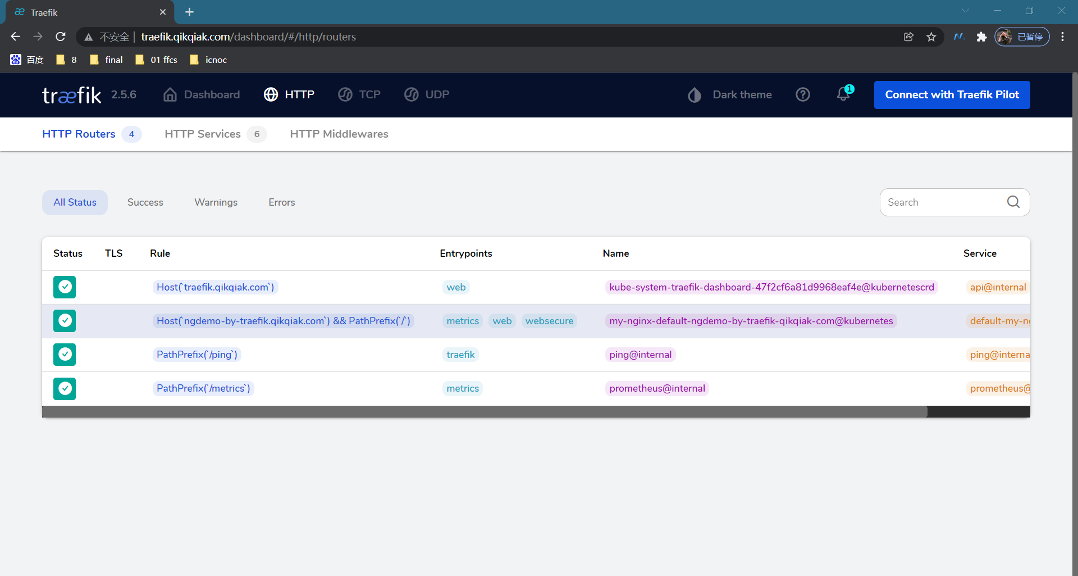Screen dimensions: 1078x576
Task: Click web entrypoint in first row
Action: point(456,287)
